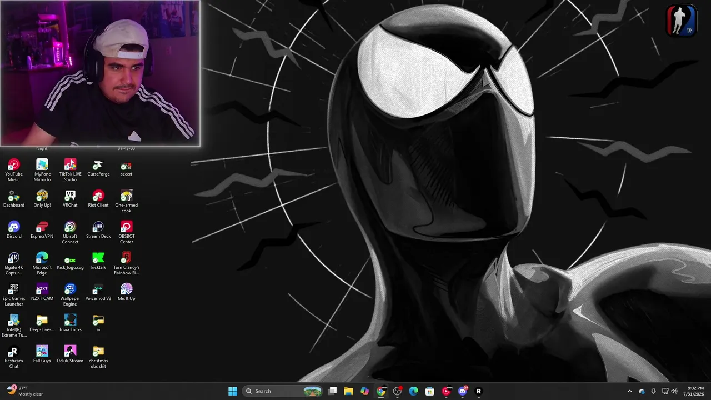This screenshot has height=400, width=711.
Task: Select the One-armed cook desktop icon
Action: coord(126,201)
